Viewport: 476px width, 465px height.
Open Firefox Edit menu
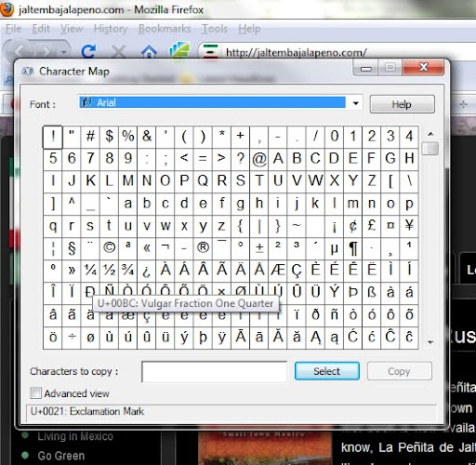[x=41, y=29]
